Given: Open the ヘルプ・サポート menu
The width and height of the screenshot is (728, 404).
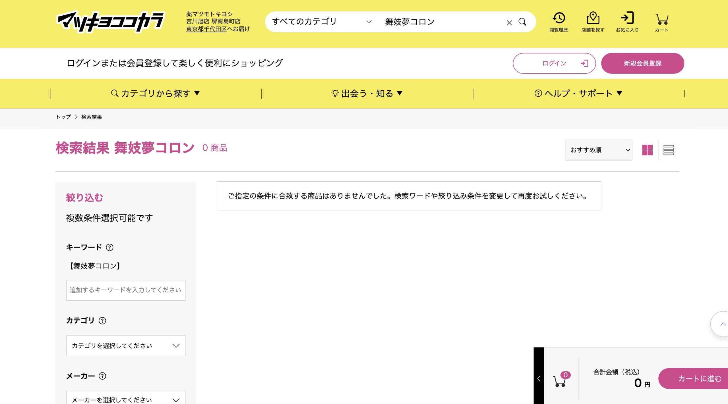Looking at the screenshot, I should [x=578, y=93].
